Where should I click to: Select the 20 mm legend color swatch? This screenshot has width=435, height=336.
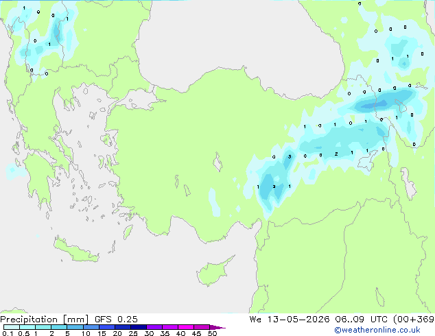point(122,327)
